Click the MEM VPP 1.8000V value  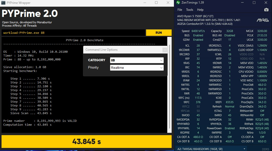262,76
